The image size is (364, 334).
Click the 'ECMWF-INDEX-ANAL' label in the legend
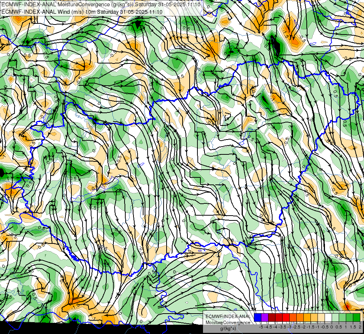(228, 317)
